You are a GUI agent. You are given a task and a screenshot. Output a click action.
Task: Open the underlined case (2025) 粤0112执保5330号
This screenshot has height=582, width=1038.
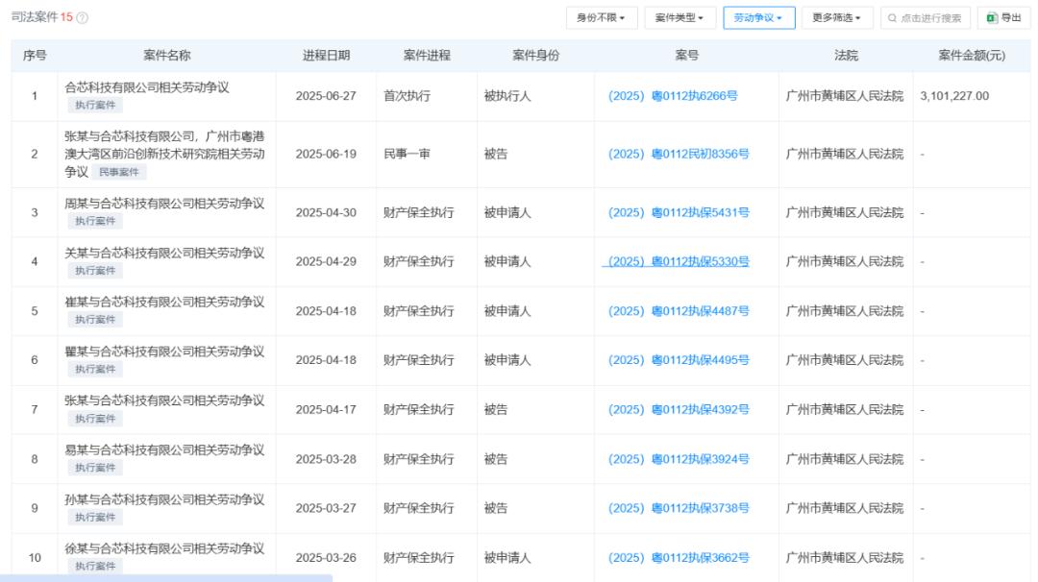[x=679, y=261]
